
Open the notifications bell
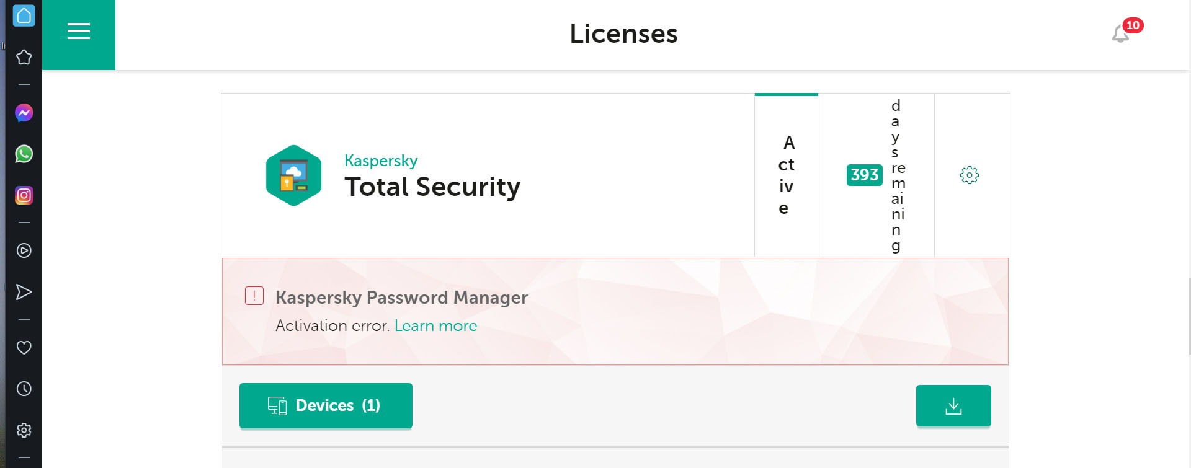point(1120,33)
